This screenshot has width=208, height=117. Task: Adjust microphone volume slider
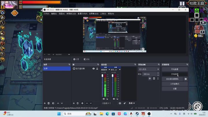(x=113, y=86)
